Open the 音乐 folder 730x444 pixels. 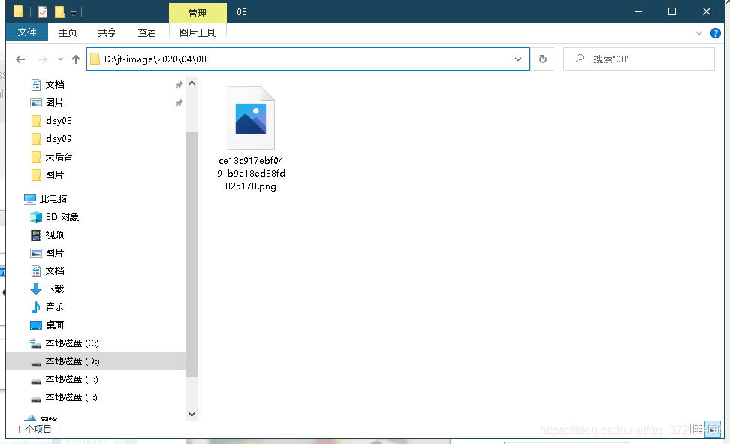[55, 307]
